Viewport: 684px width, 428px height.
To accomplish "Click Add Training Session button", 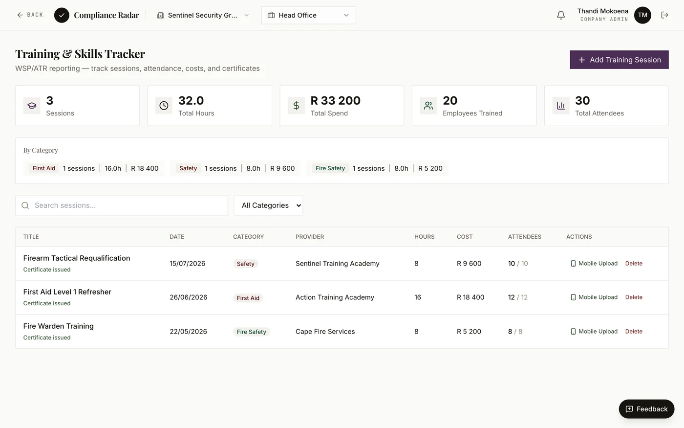I will [619, 60].
